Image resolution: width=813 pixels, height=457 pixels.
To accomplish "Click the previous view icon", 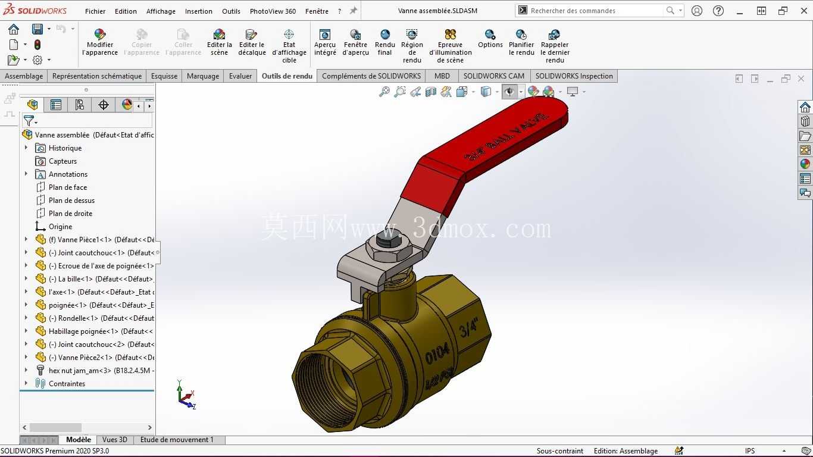I will pos(415,92).
